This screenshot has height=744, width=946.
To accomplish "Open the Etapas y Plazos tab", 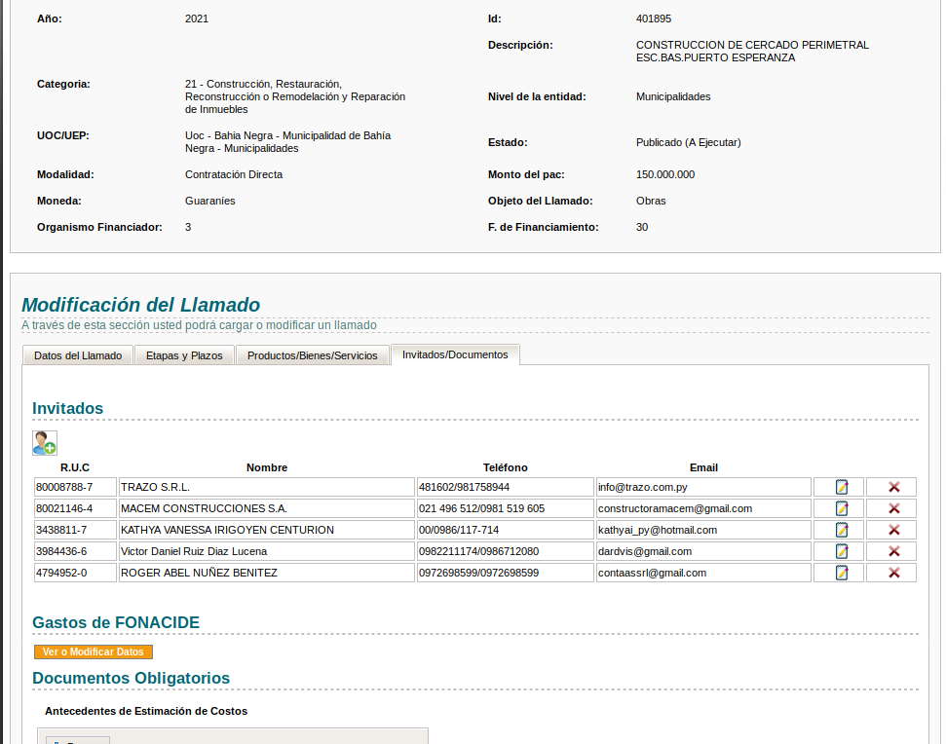I will coord(184,355).
